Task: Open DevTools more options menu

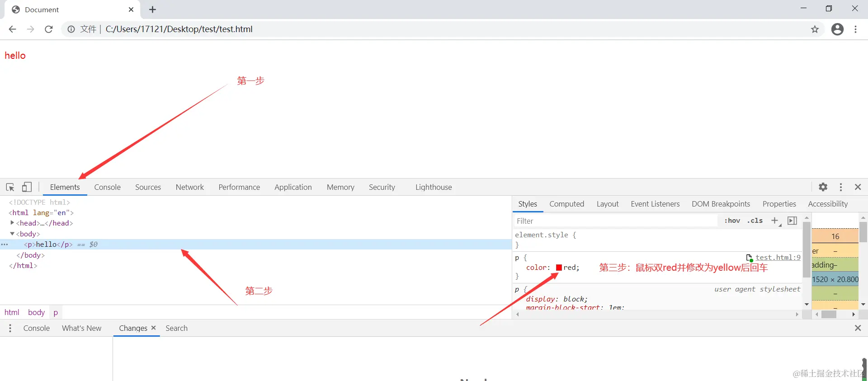Action: (x=841, y=187)
